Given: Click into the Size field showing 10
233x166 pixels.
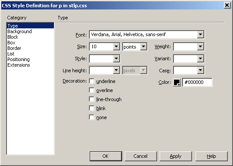Looking at the screenshot, I should click(101, 46).
